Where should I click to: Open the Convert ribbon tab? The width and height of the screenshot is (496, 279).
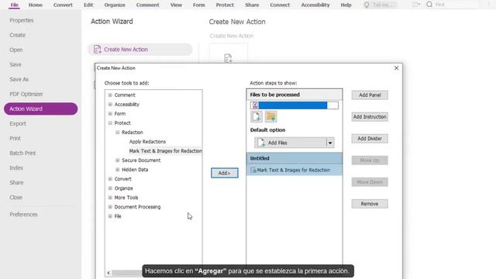click(x=63, y=5)
